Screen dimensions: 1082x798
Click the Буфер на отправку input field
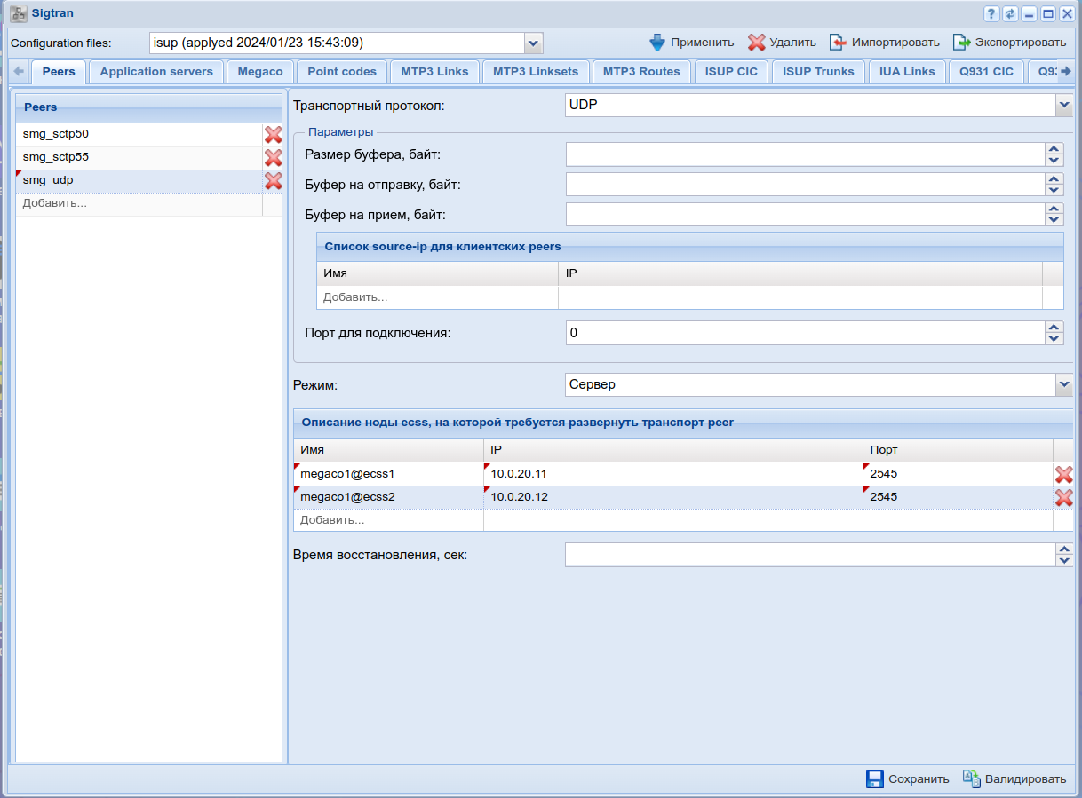pyautogui.click(x=805, y=185)
